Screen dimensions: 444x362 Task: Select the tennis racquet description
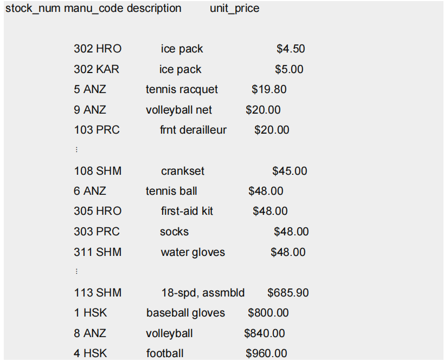(182, 90)
